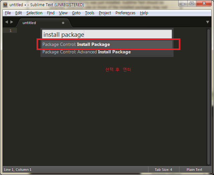This screenshot has width=214, height=175.
Task: Select the untitled tab
Action: (44, 23)
